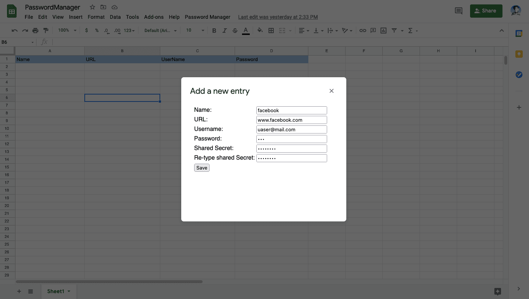Toggle italic formatting

pyautogui.click(x=224, y=31)
